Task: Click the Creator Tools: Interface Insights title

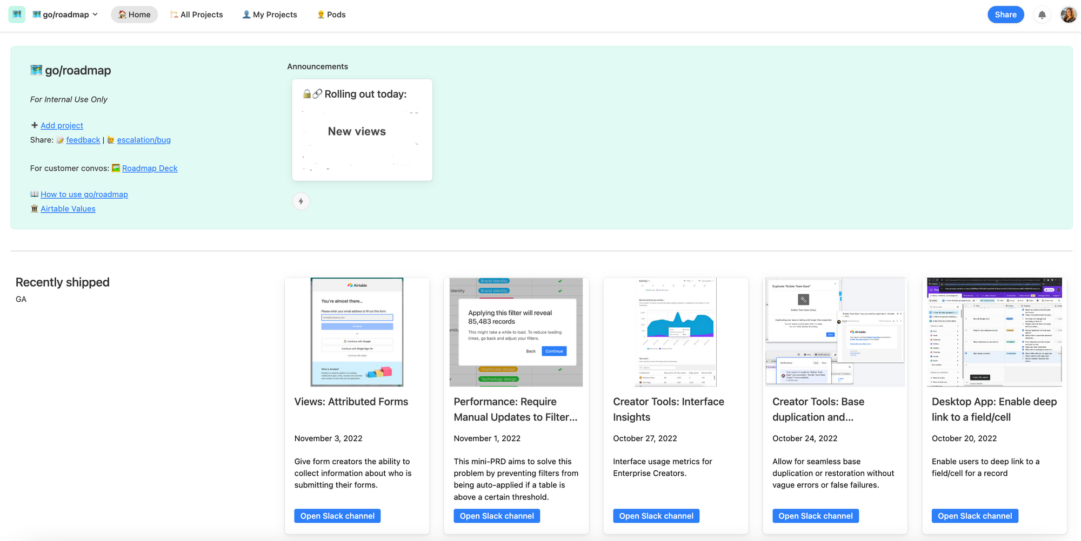Action: point(669,409)
